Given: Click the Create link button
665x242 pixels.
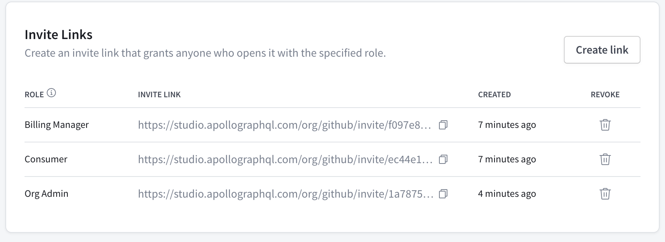Looking at the screenshot, I should point(601,50).
